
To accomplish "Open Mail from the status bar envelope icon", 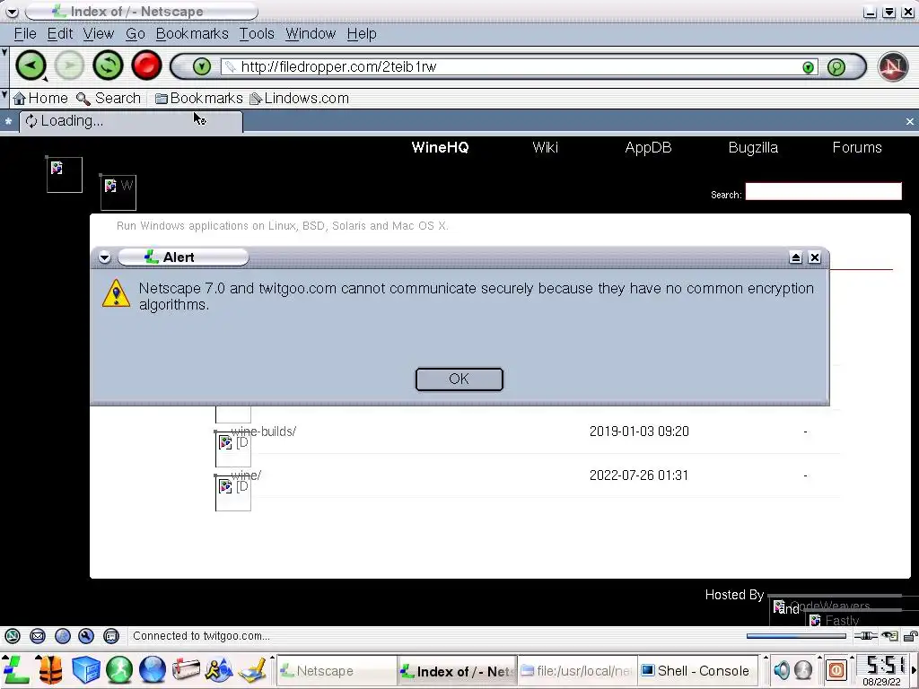I will 38,636.
